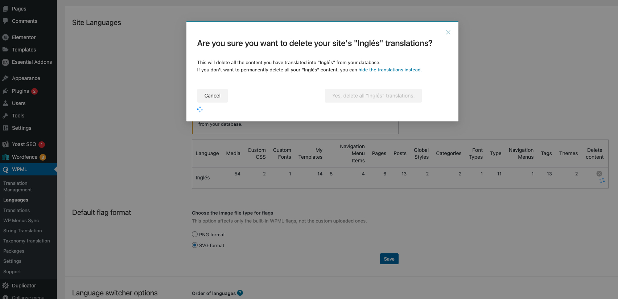Click the Duplicator gear icon
Screen dimensions: 618x299
click(x=5, y=286)
